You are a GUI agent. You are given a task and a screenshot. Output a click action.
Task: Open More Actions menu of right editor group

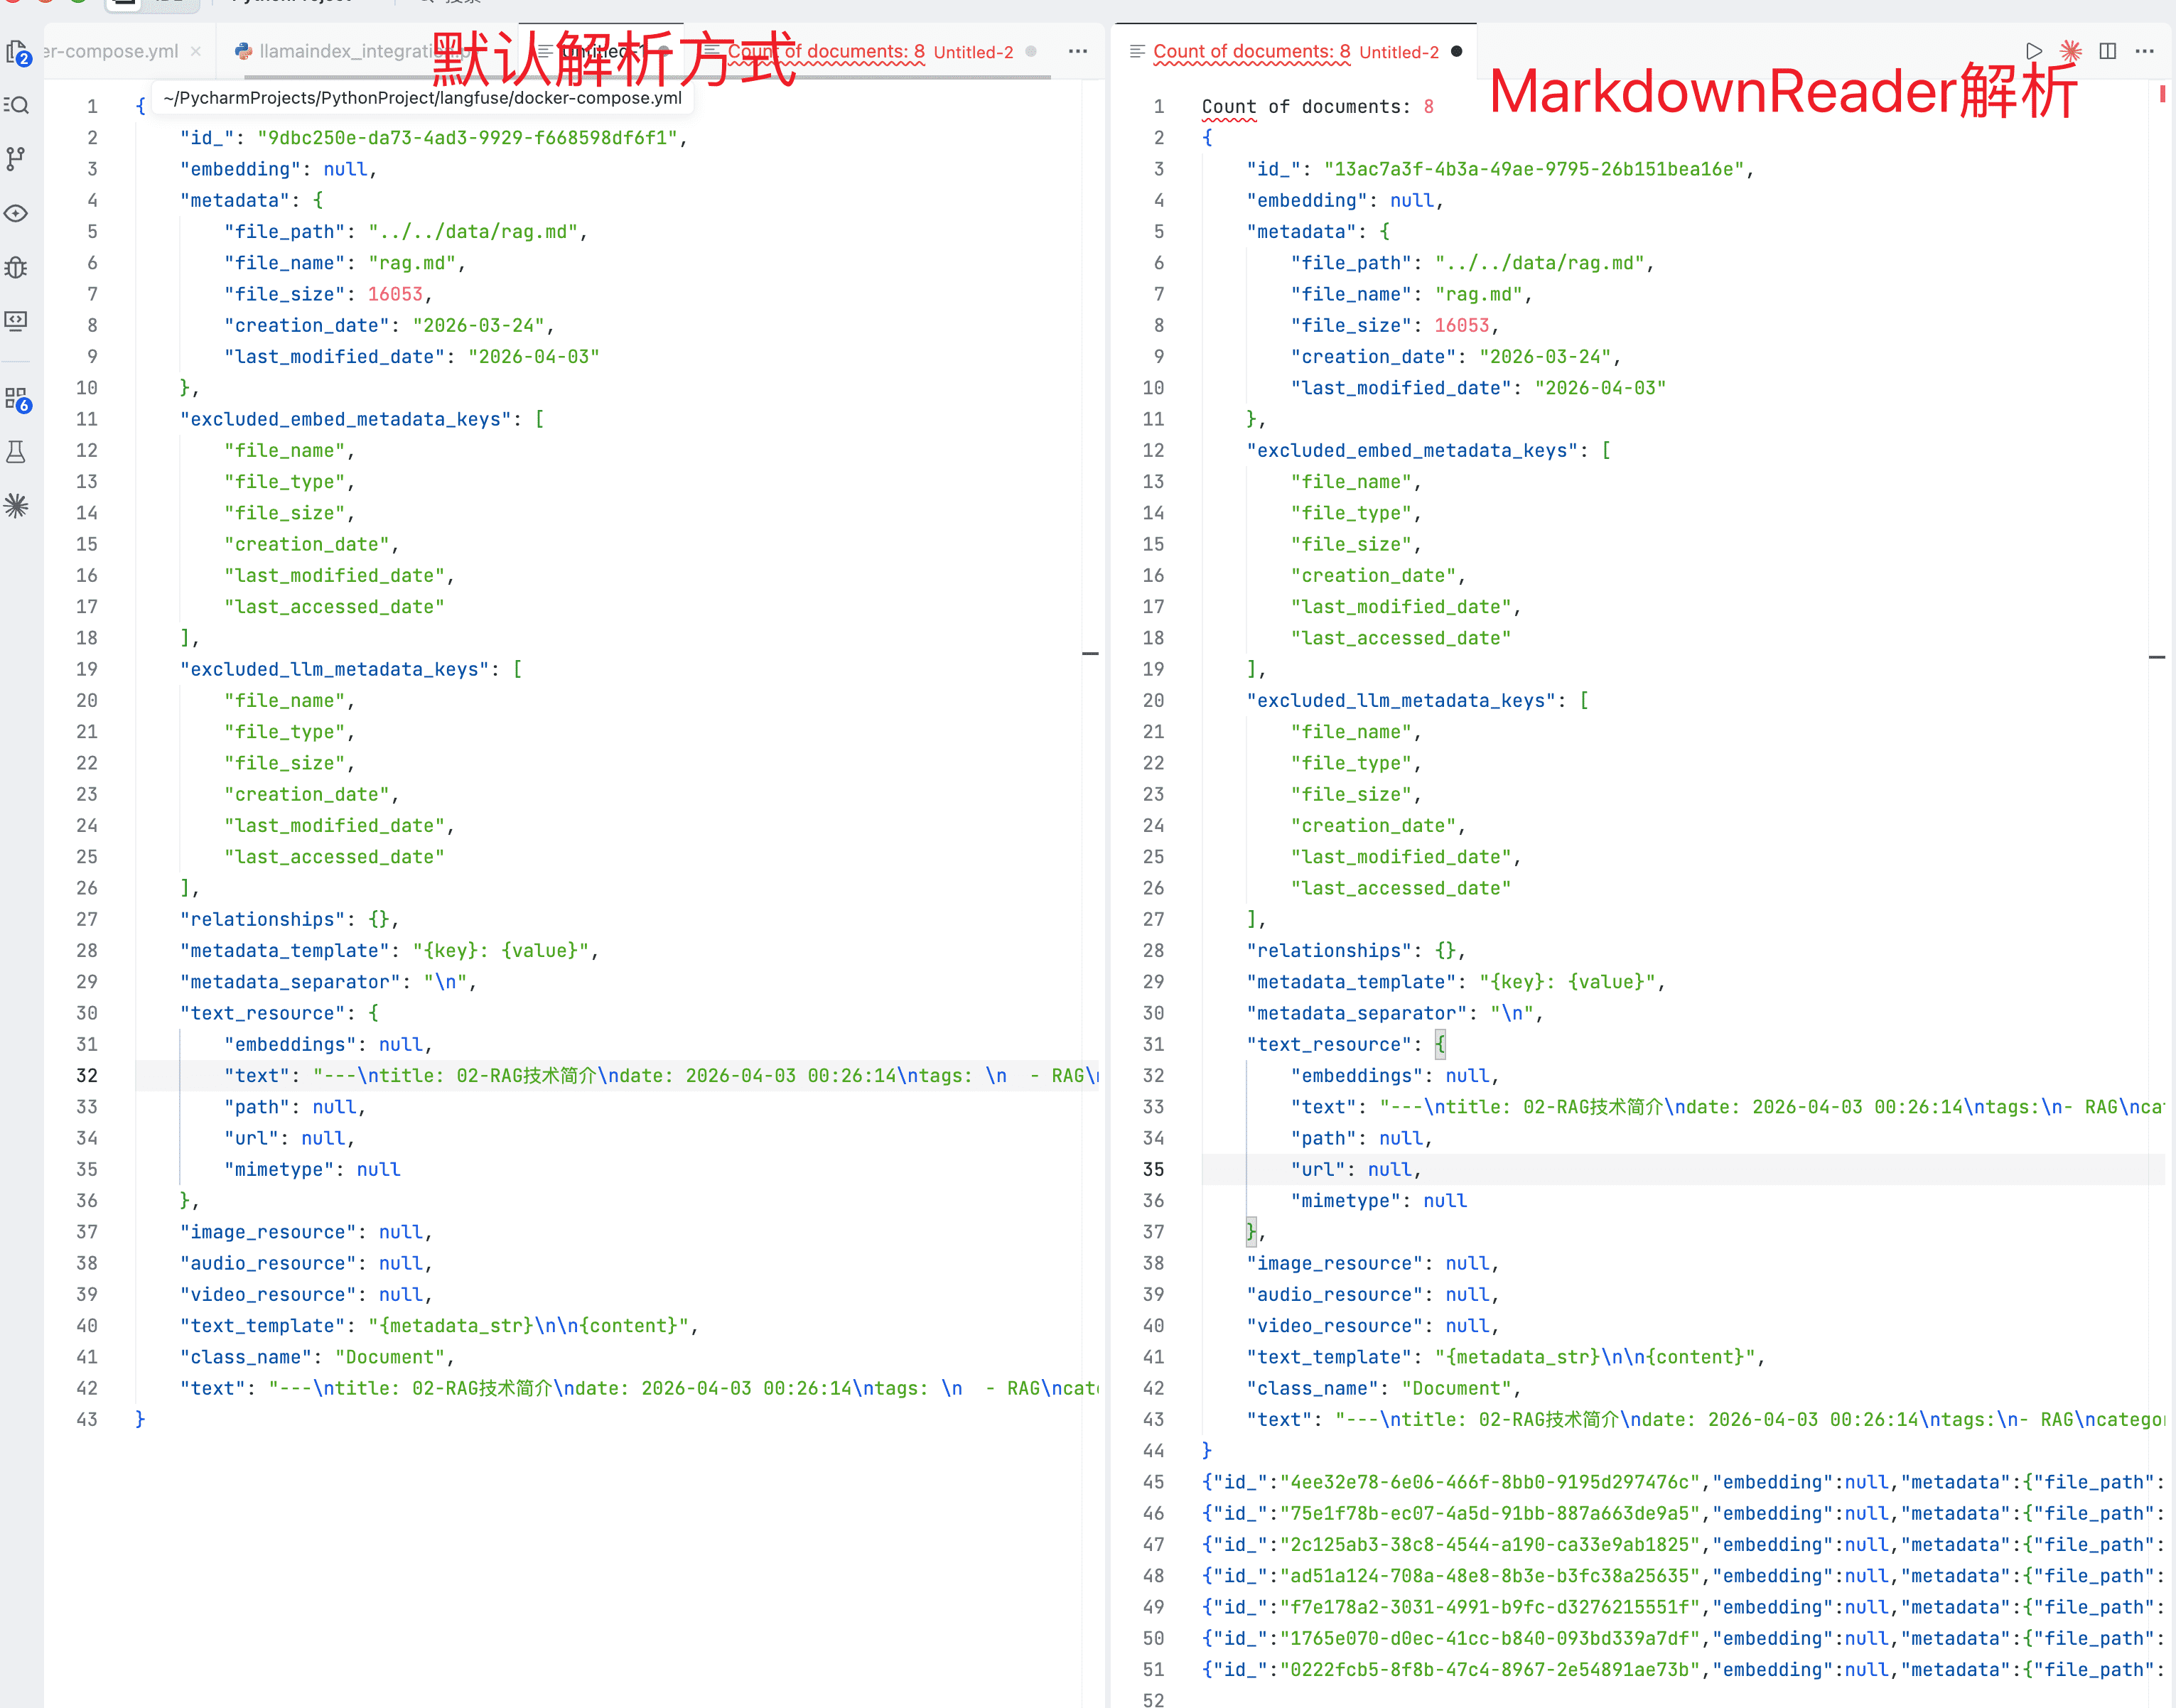coord(2144,51)
